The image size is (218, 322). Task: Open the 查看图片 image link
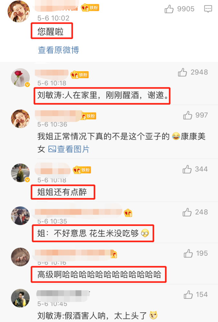69,149
